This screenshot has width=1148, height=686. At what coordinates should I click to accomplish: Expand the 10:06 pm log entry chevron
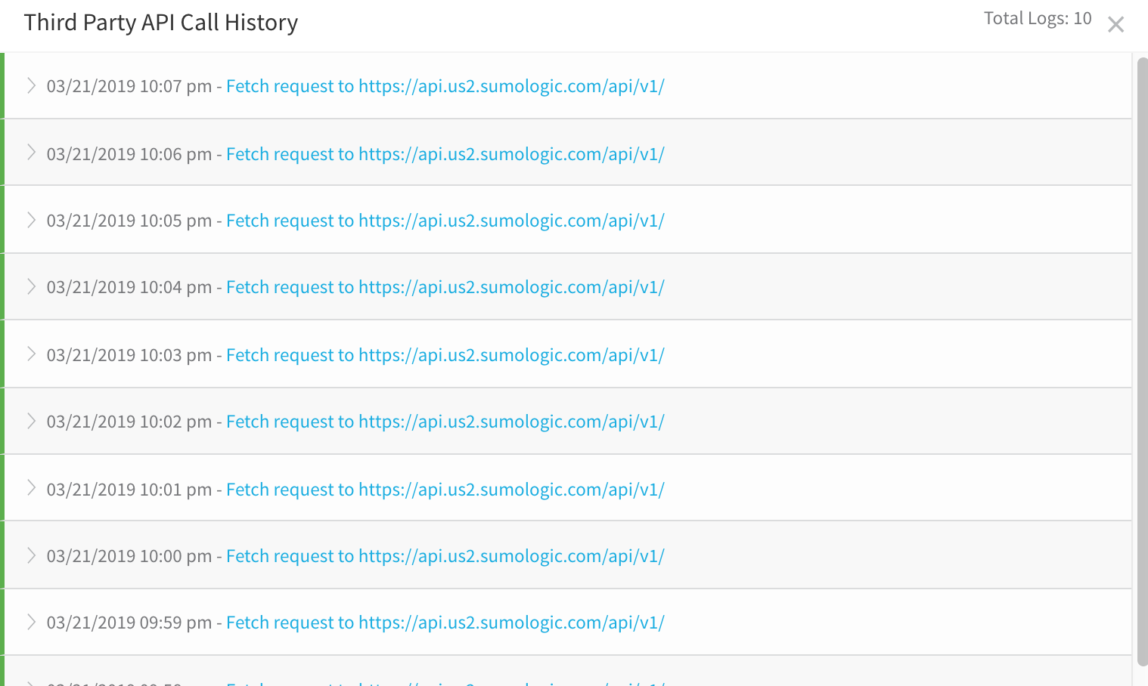31,153
